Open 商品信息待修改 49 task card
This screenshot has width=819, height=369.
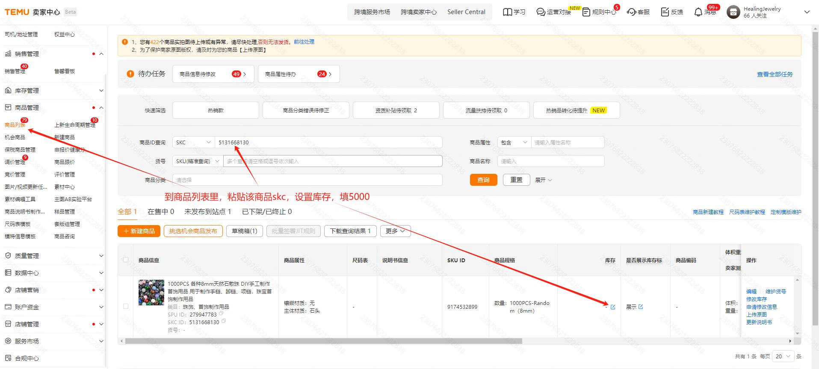(213, 74)
